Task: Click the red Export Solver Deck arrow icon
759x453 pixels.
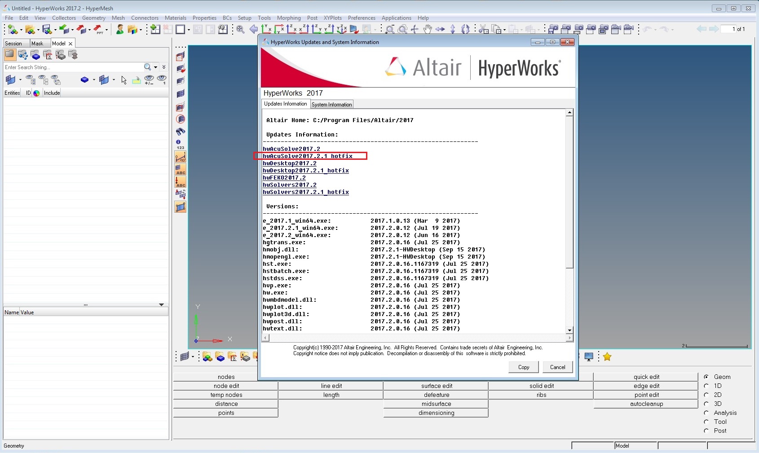Action: tap(81, 30)
